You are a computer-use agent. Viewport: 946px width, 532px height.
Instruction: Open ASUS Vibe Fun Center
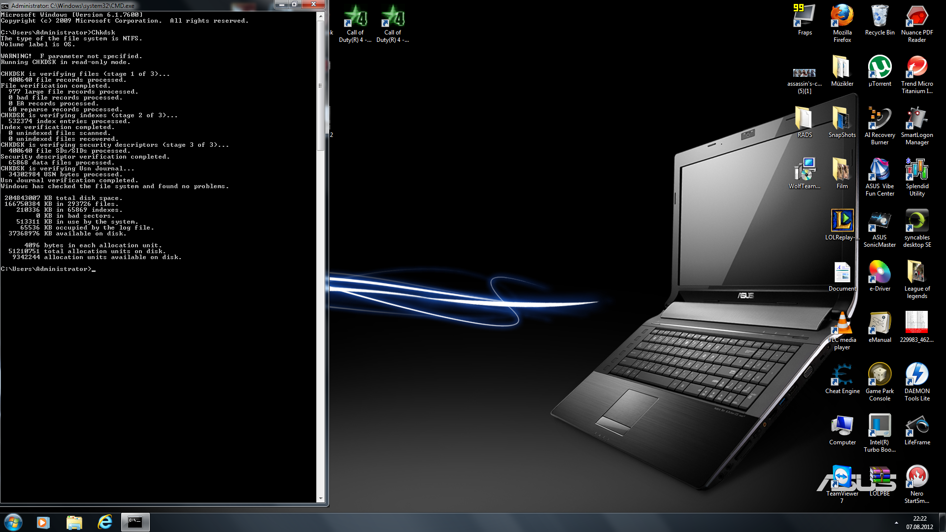(879, 177)
